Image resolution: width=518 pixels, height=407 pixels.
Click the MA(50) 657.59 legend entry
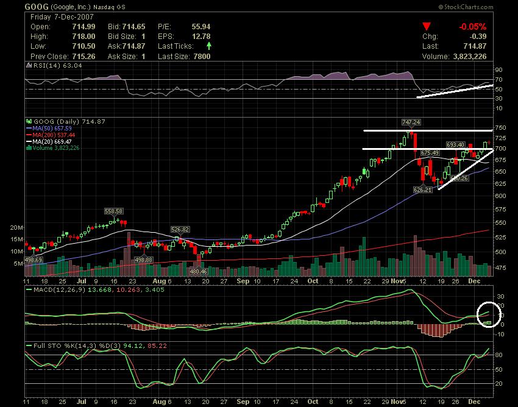52,128
